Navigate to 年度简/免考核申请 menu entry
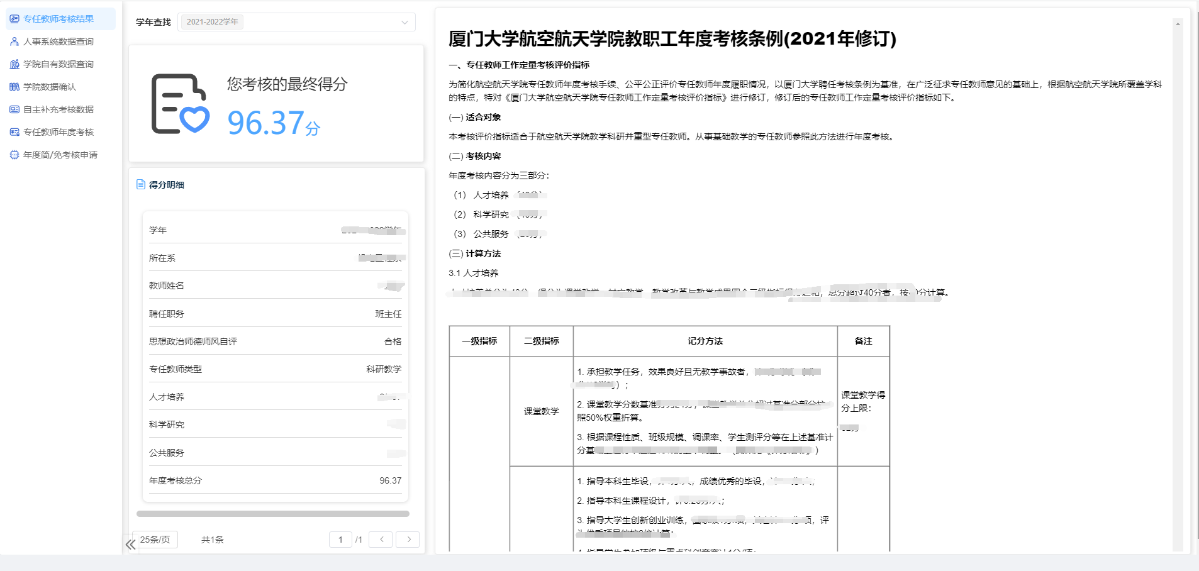This screenshot has width=1199, height=571. (x=61, y=155)
